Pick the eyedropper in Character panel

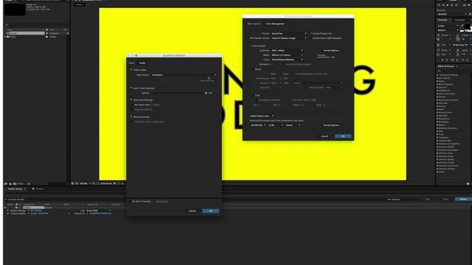(x=462, y=26)
